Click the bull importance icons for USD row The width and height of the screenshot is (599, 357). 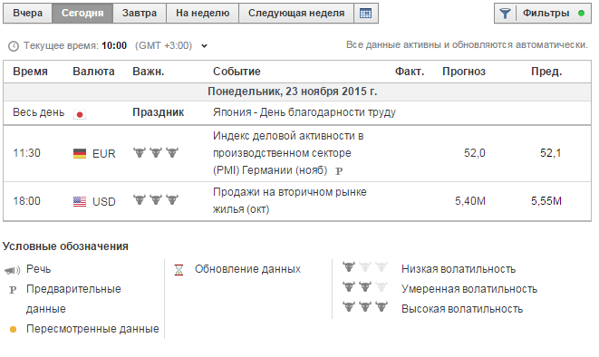coord(156,199)
